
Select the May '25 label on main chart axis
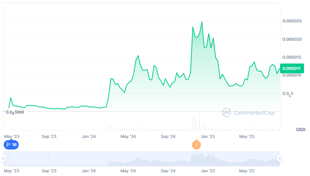click(x=247, y=137)
